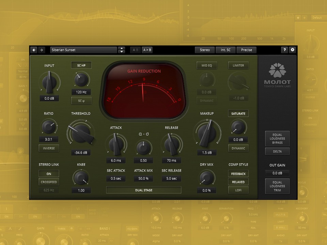Image resolution: width=327 pixels, height=245 pixels.
Task: Click the DRY MIX knob
Action: tap(207, 178)
